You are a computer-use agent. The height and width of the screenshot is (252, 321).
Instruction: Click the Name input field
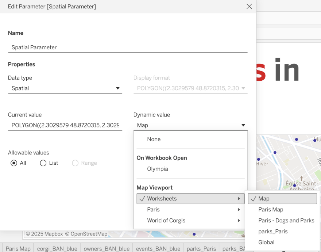point(128,47)
